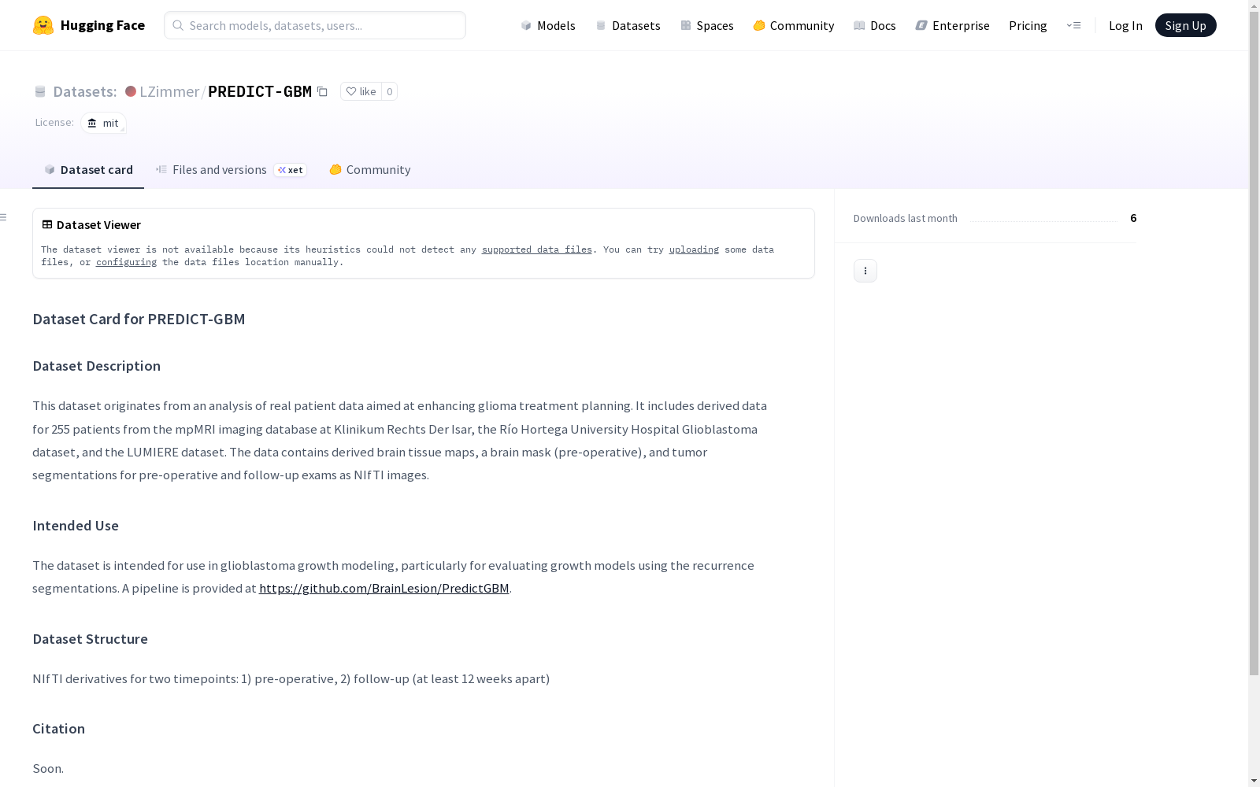
Task: Click the Dataset Card for PREDICT-GBM heading
Action: (139, 319)
